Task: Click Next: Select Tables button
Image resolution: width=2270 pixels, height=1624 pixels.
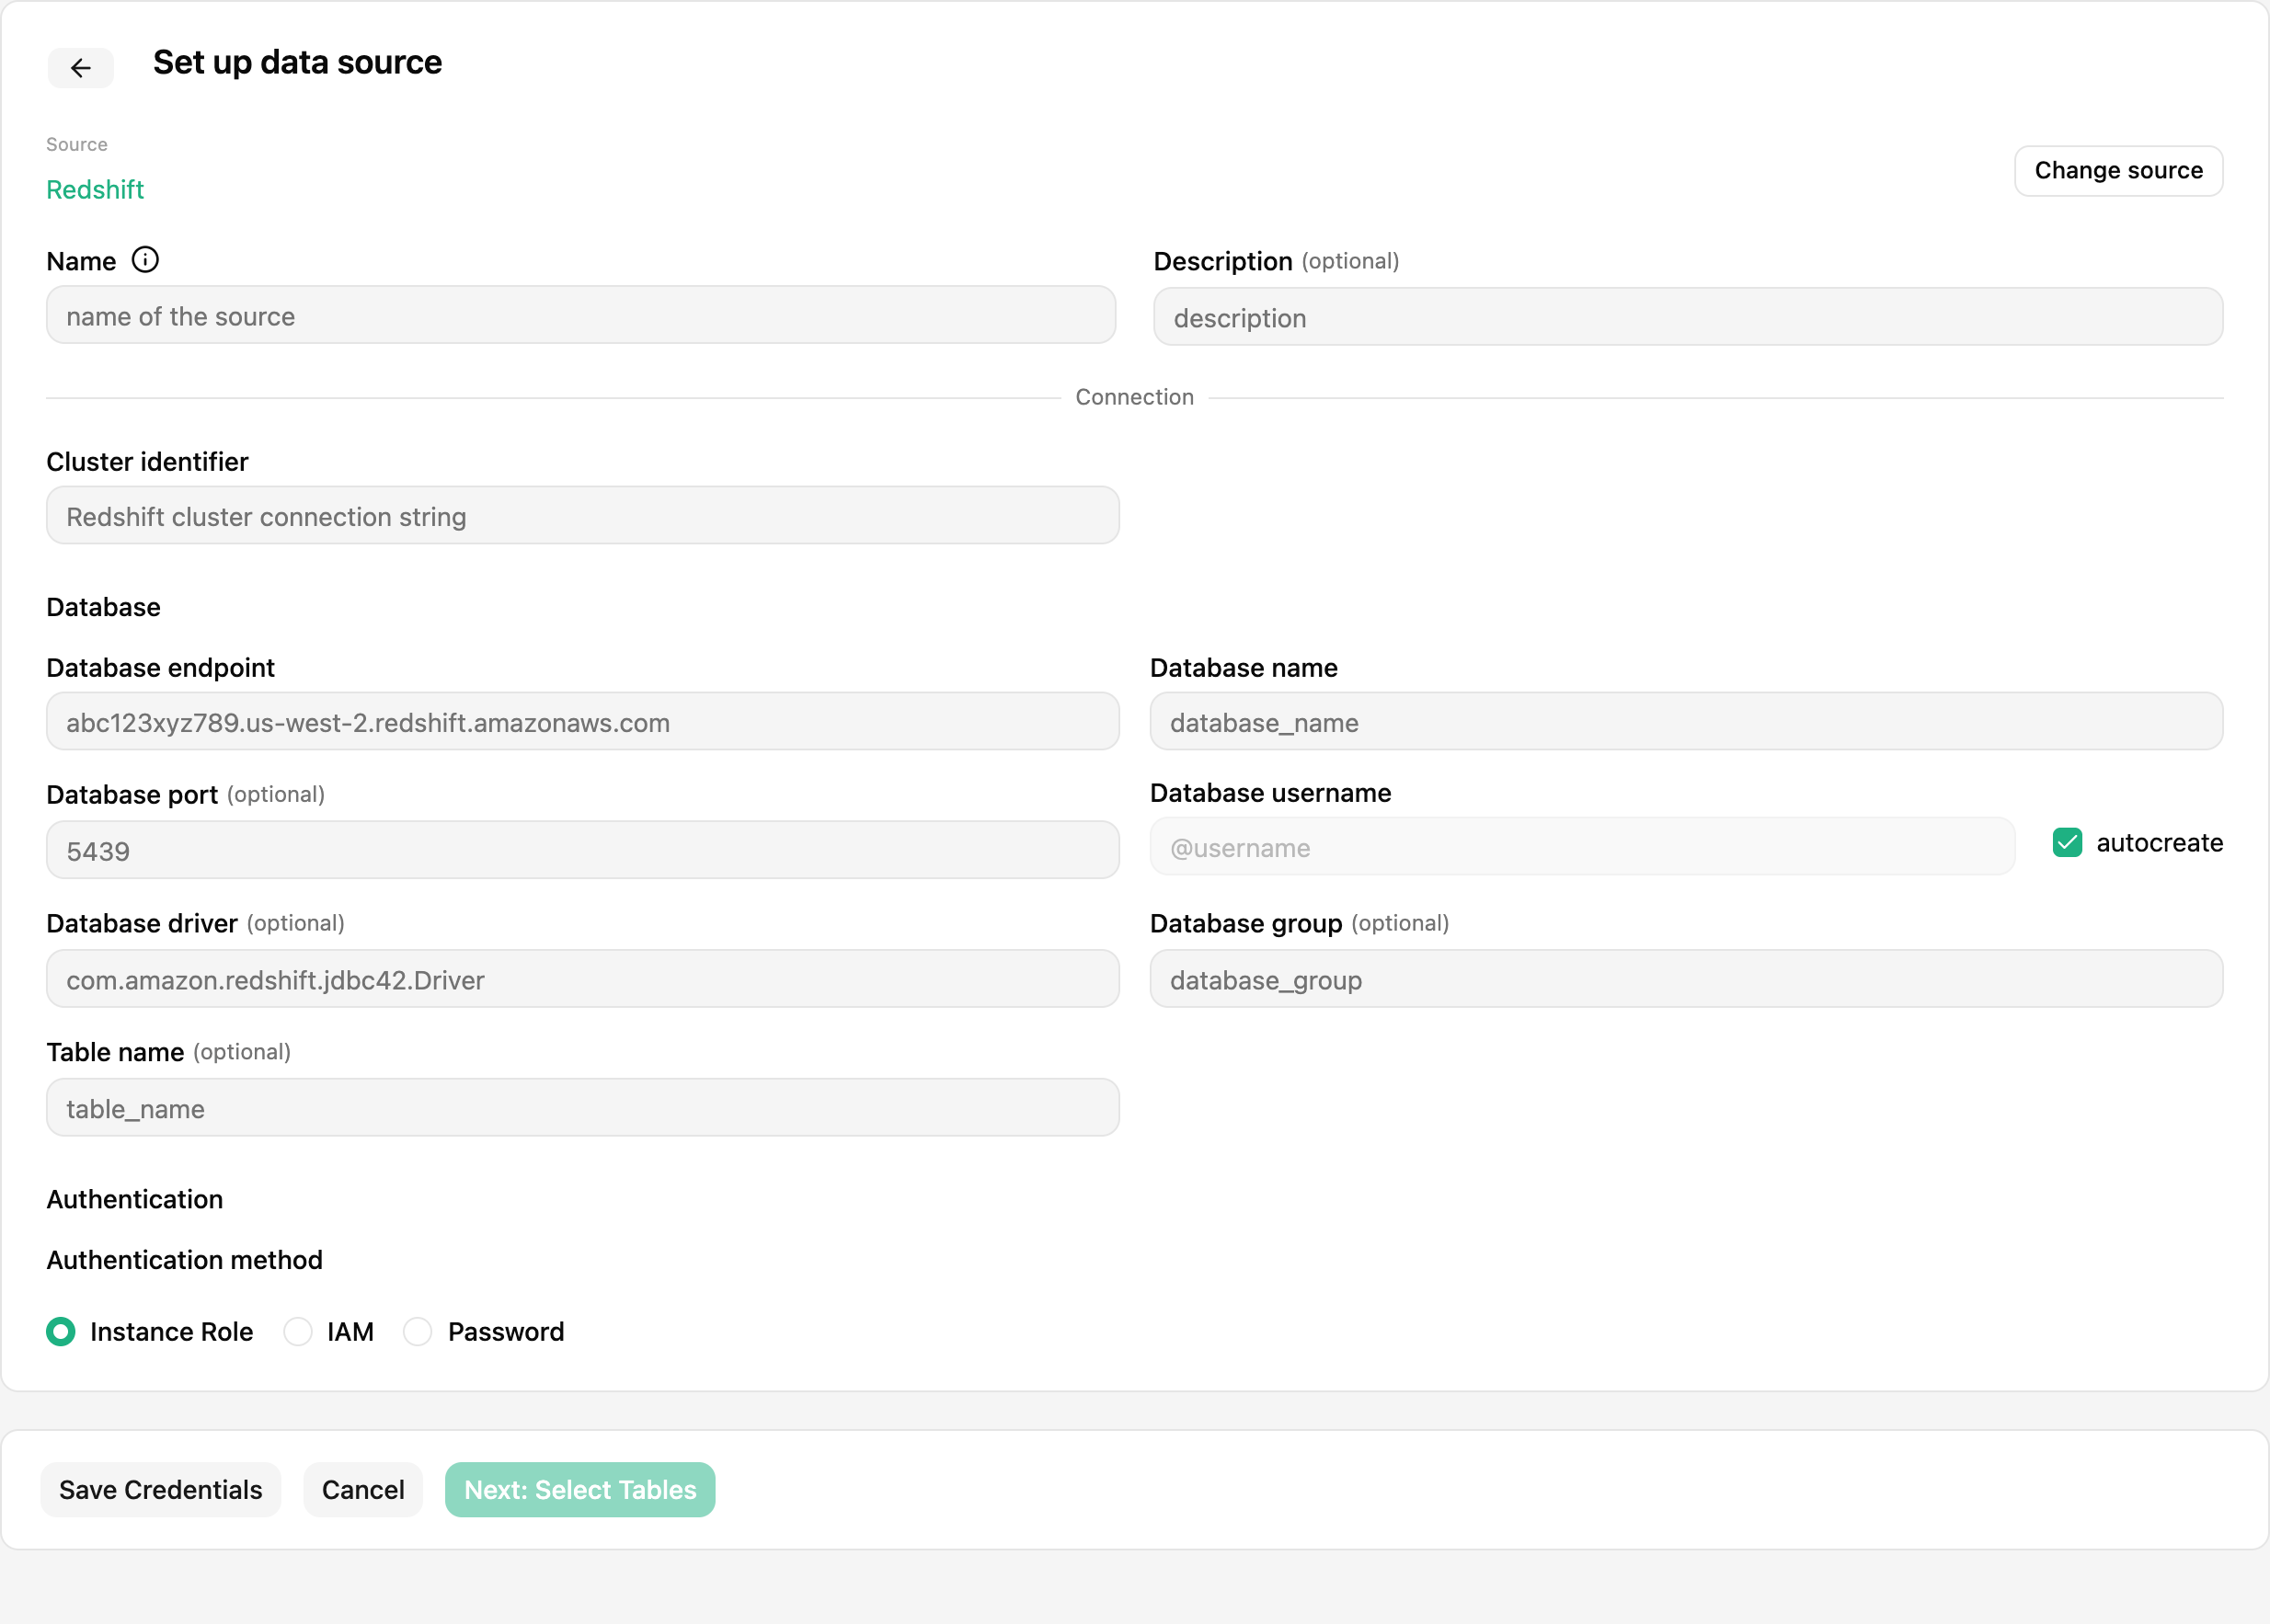Action: click(x=580, y=1489)
